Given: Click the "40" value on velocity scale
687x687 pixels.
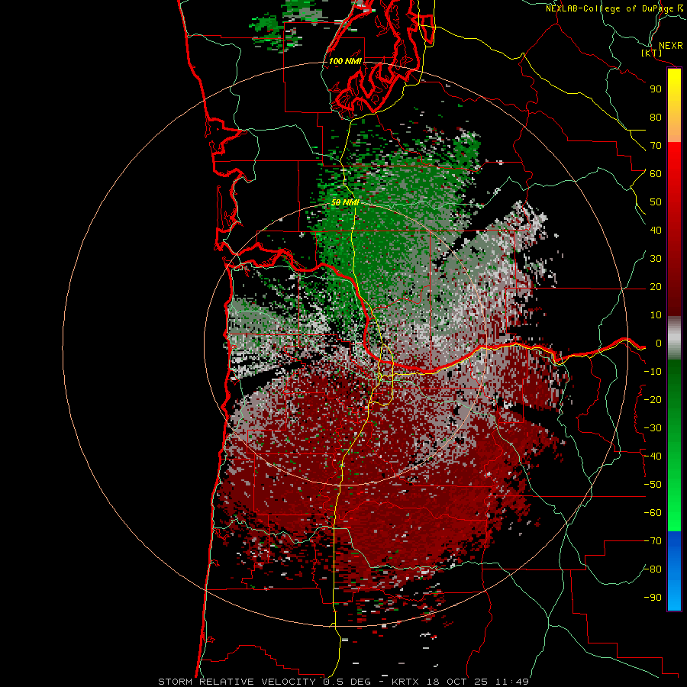Looking at the screenshot, I should click(x=656, y=230).
